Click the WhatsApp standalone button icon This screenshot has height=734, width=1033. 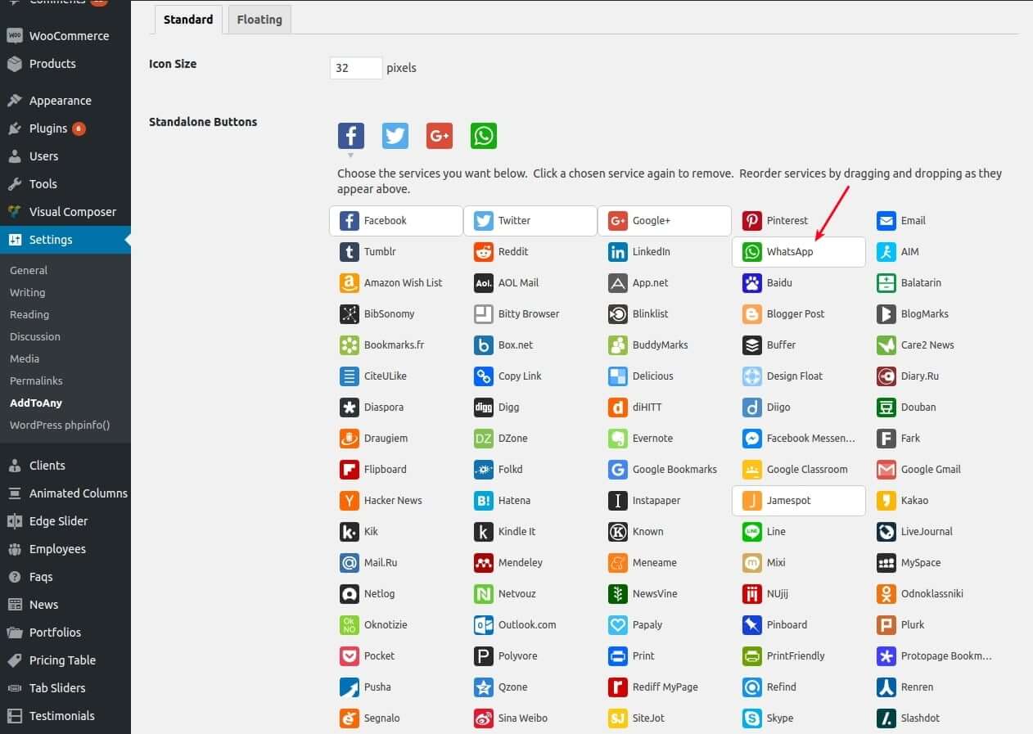(x=484, y=136)
